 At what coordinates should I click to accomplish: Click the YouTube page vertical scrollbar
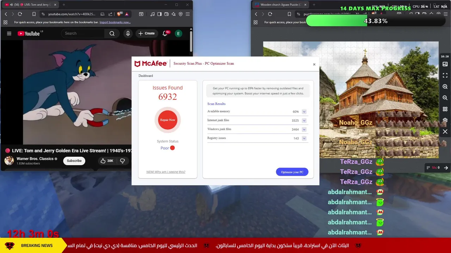[x=191, y=42]
